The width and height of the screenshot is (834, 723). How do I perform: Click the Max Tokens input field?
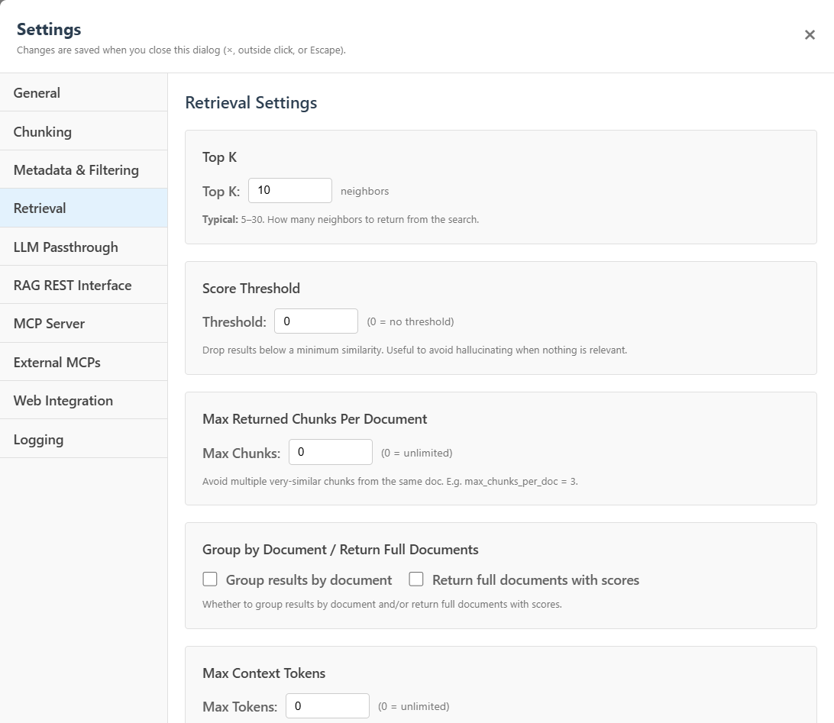[x=327, y=706]
